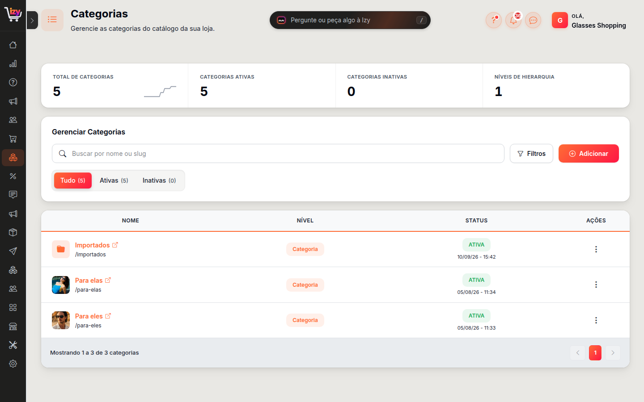
Task: Click the Izy cart logo
Action: (13, 14)
